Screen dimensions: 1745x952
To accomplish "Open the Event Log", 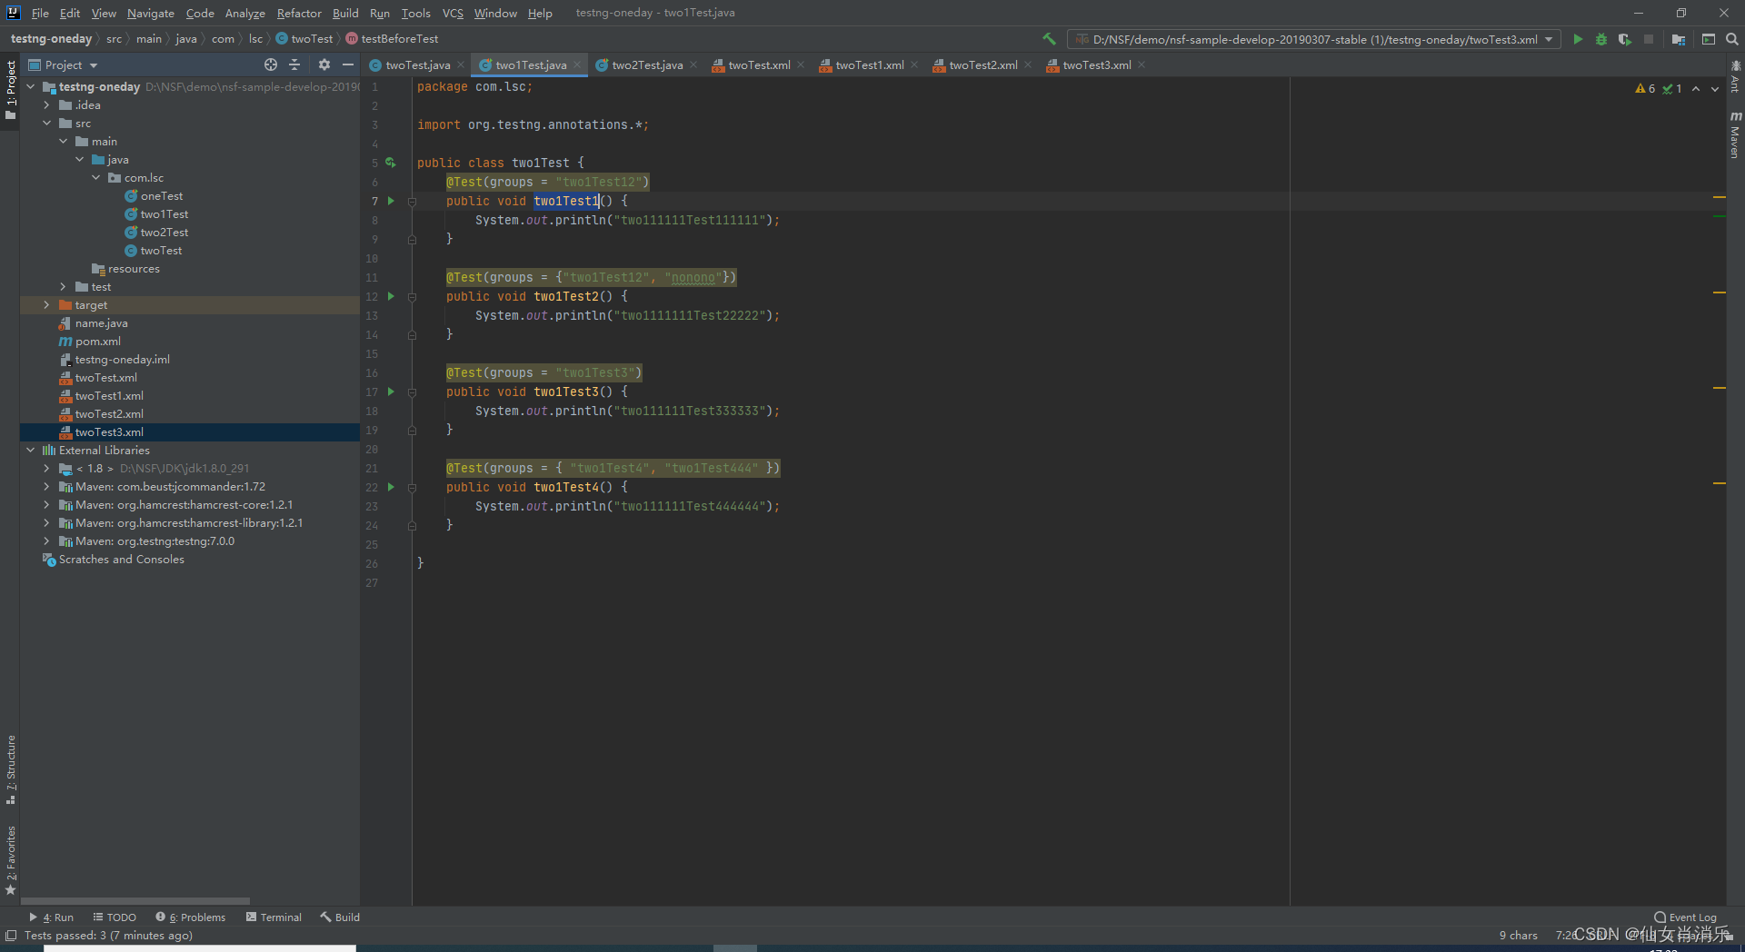I will (x=1686, y=917).
